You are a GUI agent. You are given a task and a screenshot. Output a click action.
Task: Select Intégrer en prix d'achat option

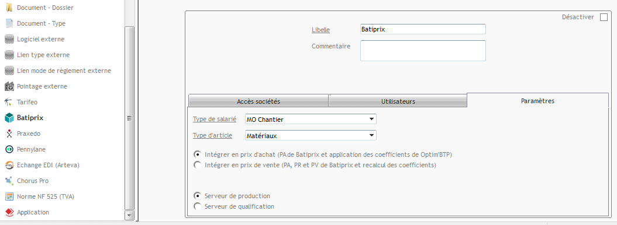click(198, 154)
